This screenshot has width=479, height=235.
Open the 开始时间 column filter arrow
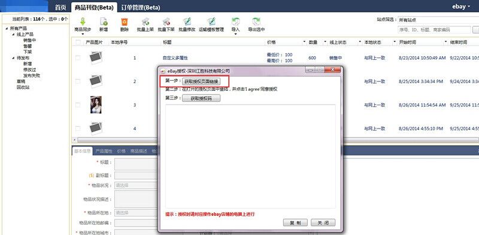coord(445,41)
